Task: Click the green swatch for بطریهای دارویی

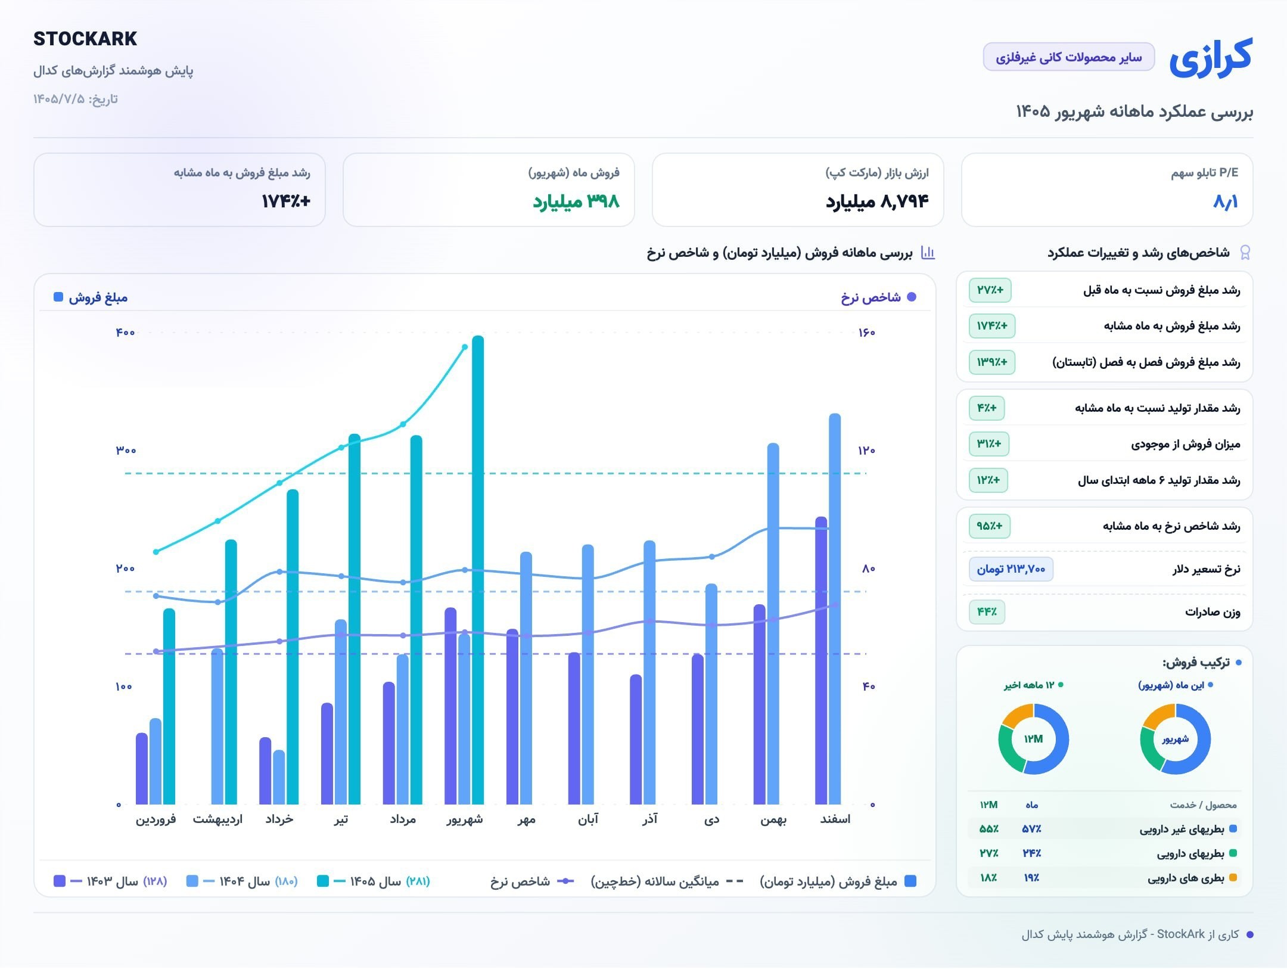Action: 1233,853
